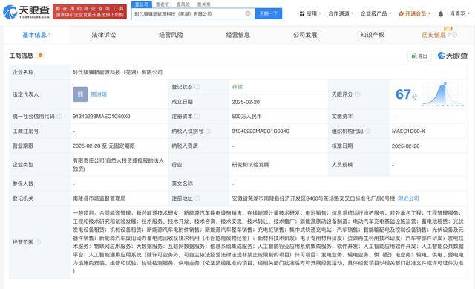This screenshot has width=475, height=289.
Task: Switch to the 经营信息 tab
Action: 237,35
